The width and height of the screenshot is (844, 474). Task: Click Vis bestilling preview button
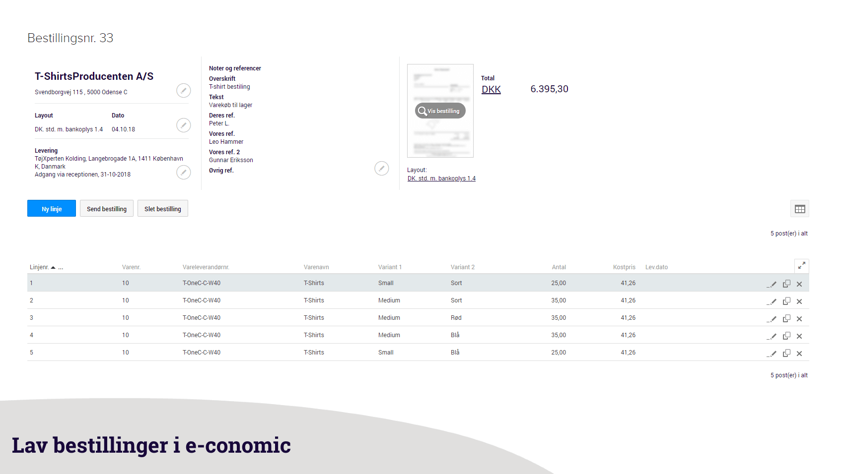(440, 111)
